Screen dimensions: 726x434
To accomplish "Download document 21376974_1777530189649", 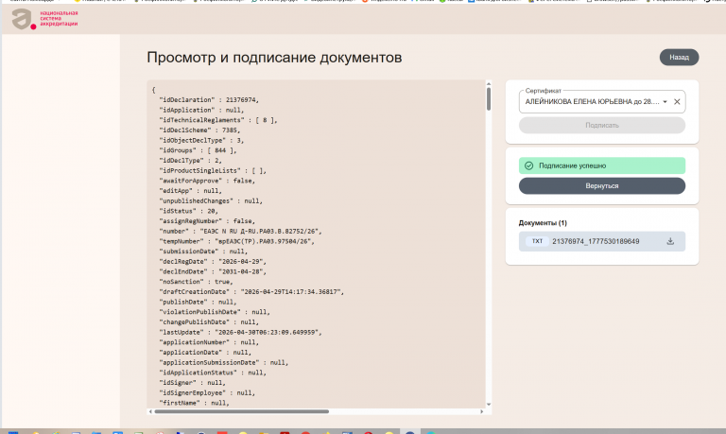I will pos(670,241).
